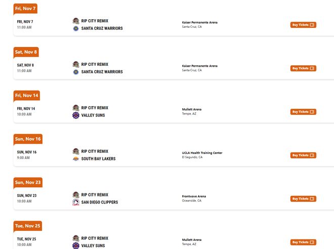Click Valley Suns logo in Nov 14 game
This screenshot has height=249, width=334.
pyautogui.click(x=76, y=115)
